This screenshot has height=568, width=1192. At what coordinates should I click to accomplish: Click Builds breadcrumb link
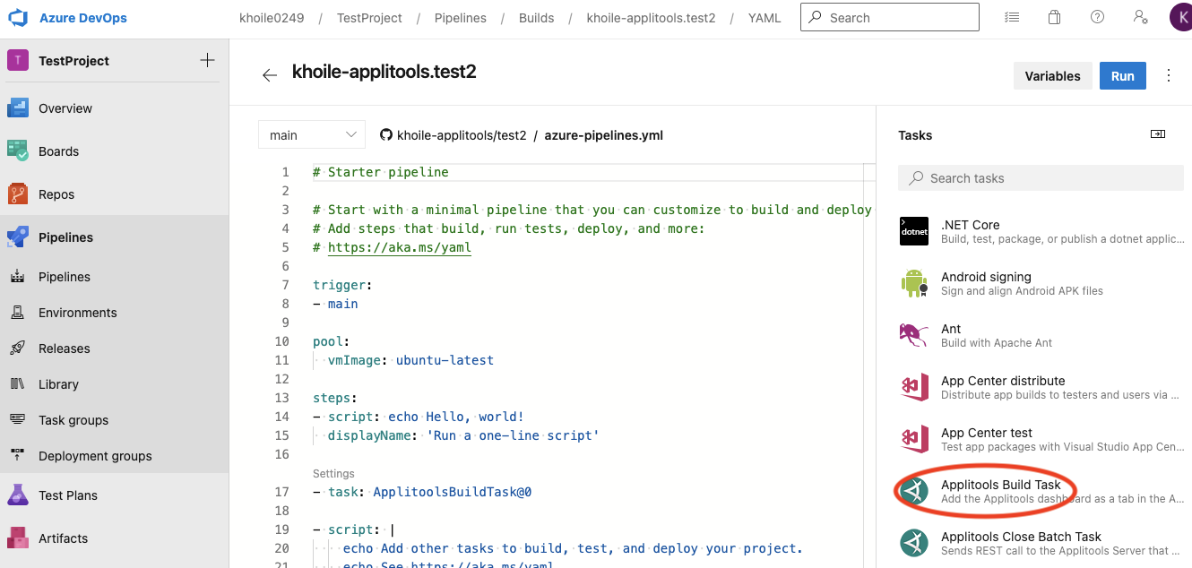point(537,18)
